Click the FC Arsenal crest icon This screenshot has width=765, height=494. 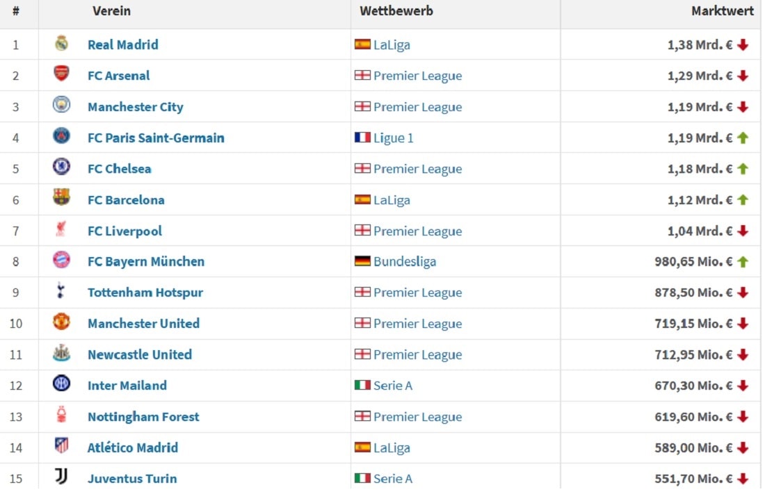61,74
